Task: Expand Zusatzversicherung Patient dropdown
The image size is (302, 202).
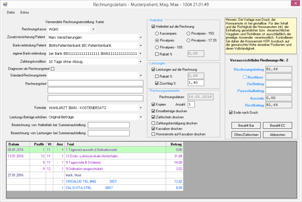Action: [141, 37]
